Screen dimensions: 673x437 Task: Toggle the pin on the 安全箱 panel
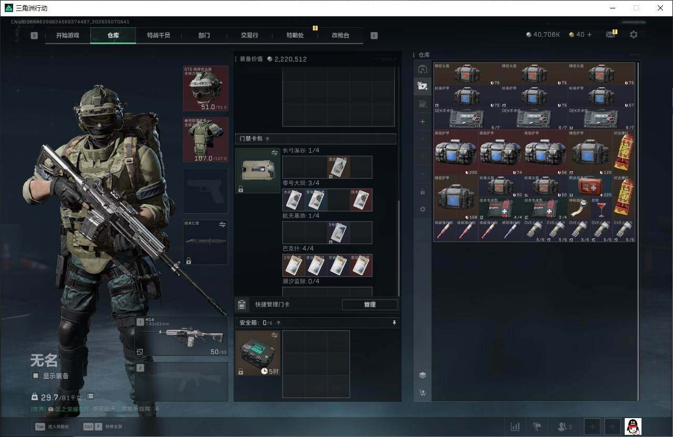(394, 323)
